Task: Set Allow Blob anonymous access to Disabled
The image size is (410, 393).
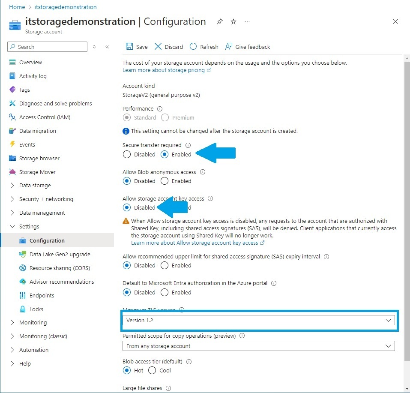Action: coord(127,181)
